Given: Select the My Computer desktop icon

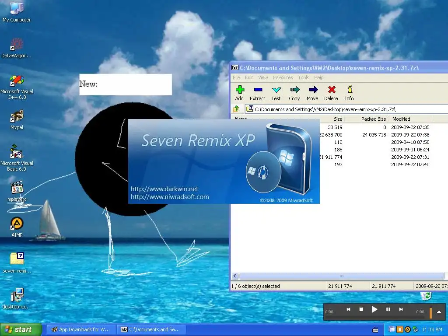Looking at the screenshot, I should pos(17,12).
